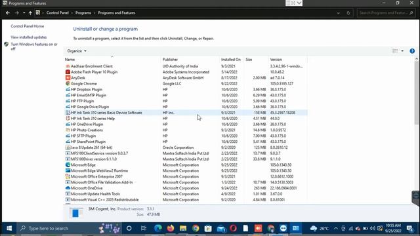Click the Back navigation arrow
420x236 pixels.
click(7, 13)
